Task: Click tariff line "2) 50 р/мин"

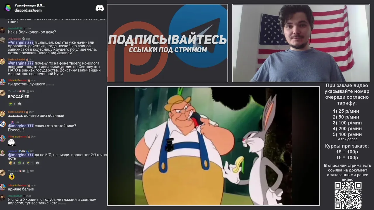Action: (x=346, y=117)
